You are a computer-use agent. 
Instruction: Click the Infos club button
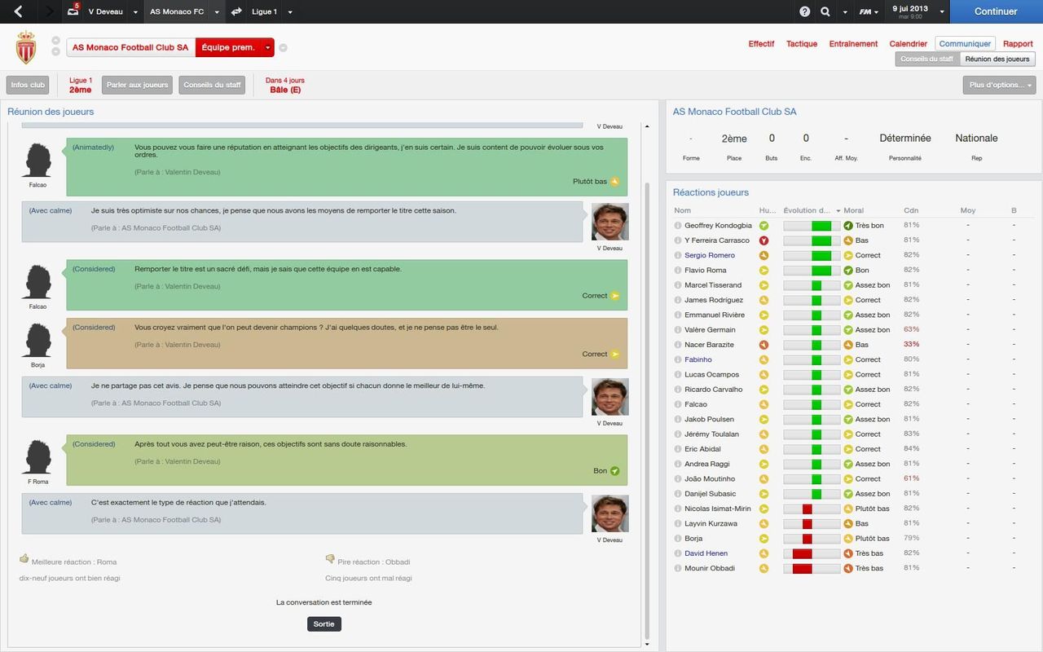28,85
